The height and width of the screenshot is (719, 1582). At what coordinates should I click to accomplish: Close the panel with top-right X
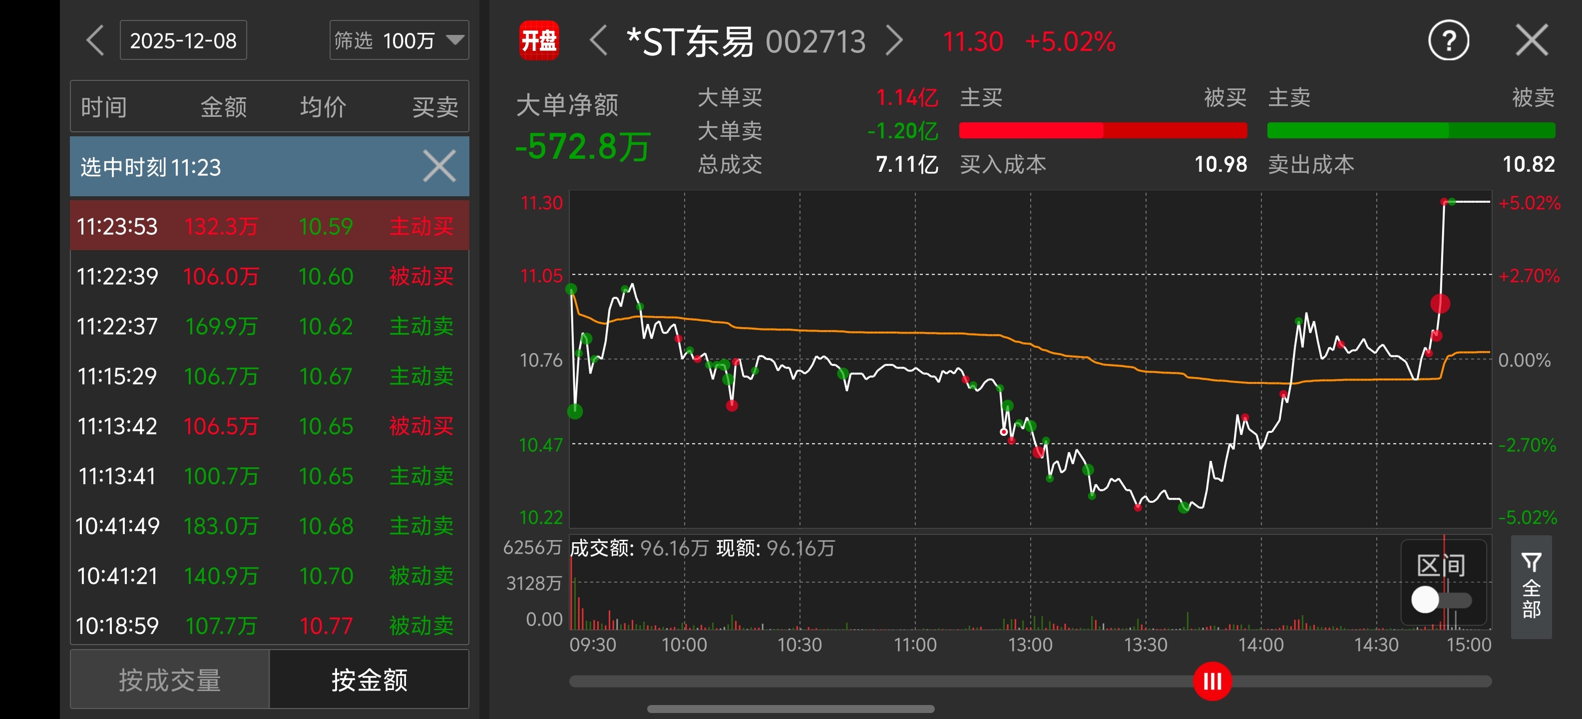tap(1532, 40)
